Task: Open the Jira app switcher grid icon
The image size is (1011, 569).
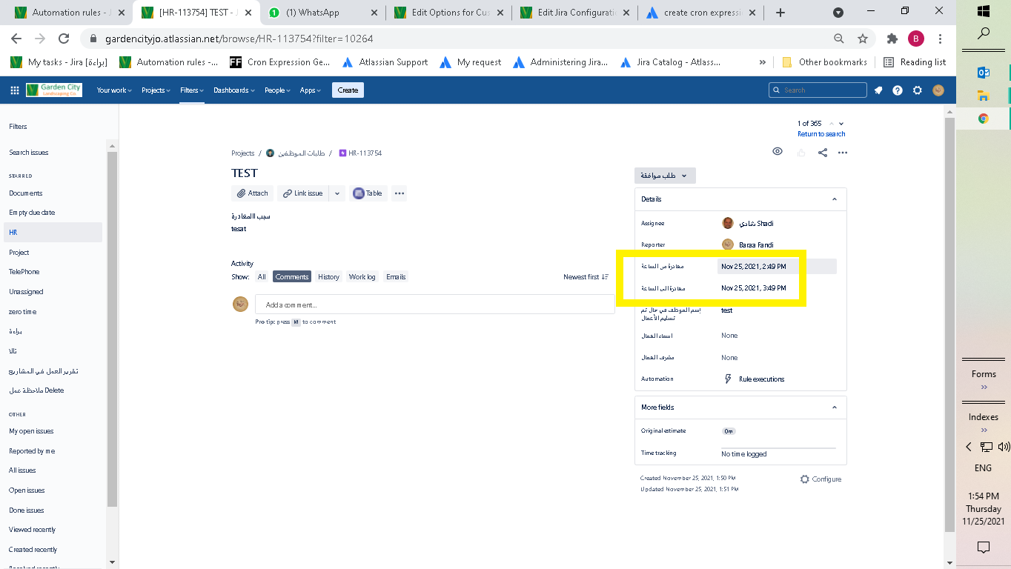Action: click(x=14, y=90)
